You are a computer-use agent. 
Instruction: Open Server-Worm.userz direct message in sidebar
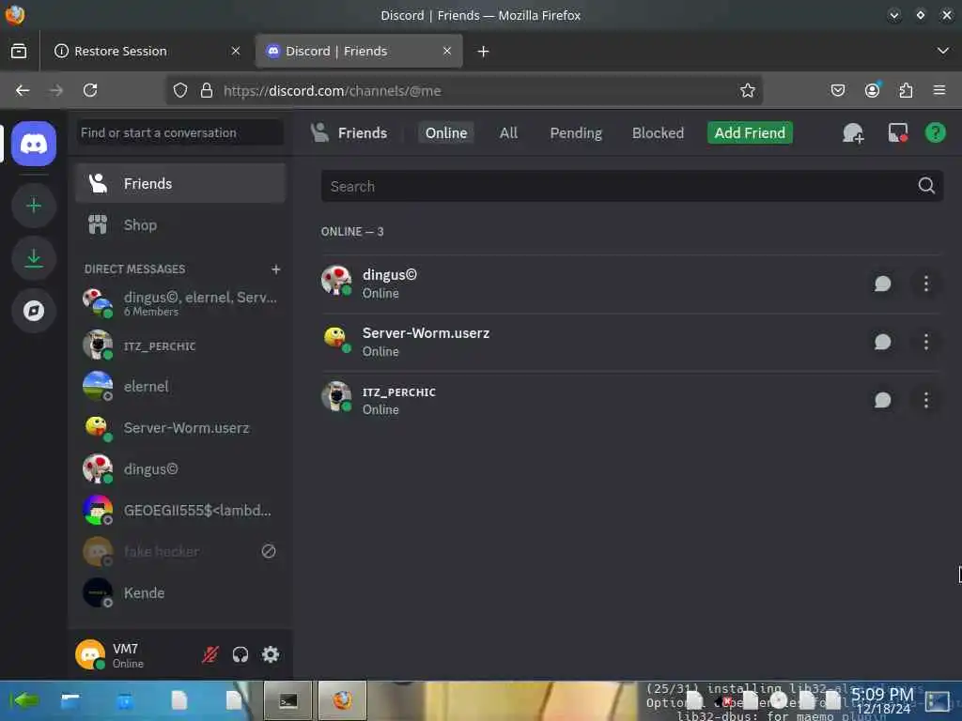tap(180, 427)
